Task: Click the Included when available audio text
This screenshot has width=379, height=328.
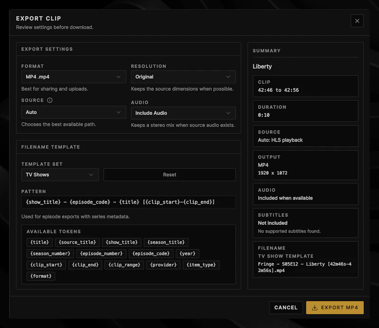Action: click(285, 198)
